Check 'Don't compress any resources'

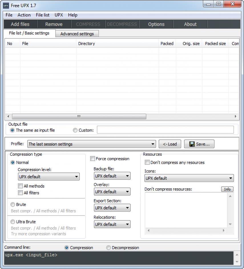click(175, 163)
